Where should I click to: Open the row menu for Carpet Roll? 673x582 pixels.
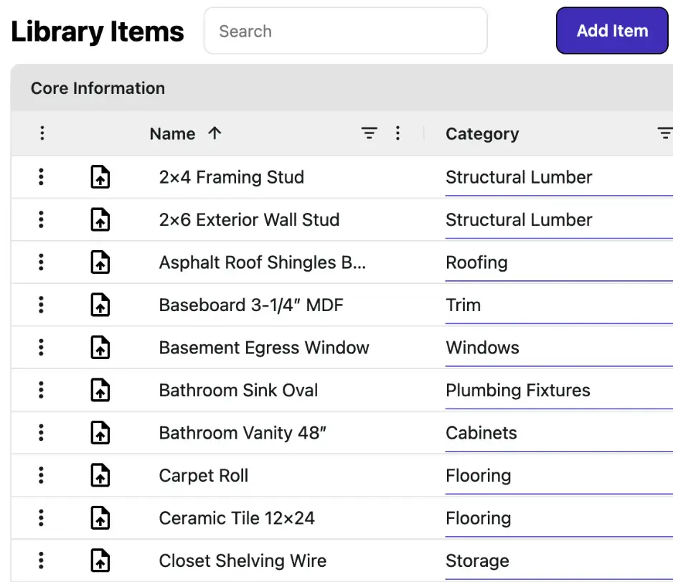[41, 475]
